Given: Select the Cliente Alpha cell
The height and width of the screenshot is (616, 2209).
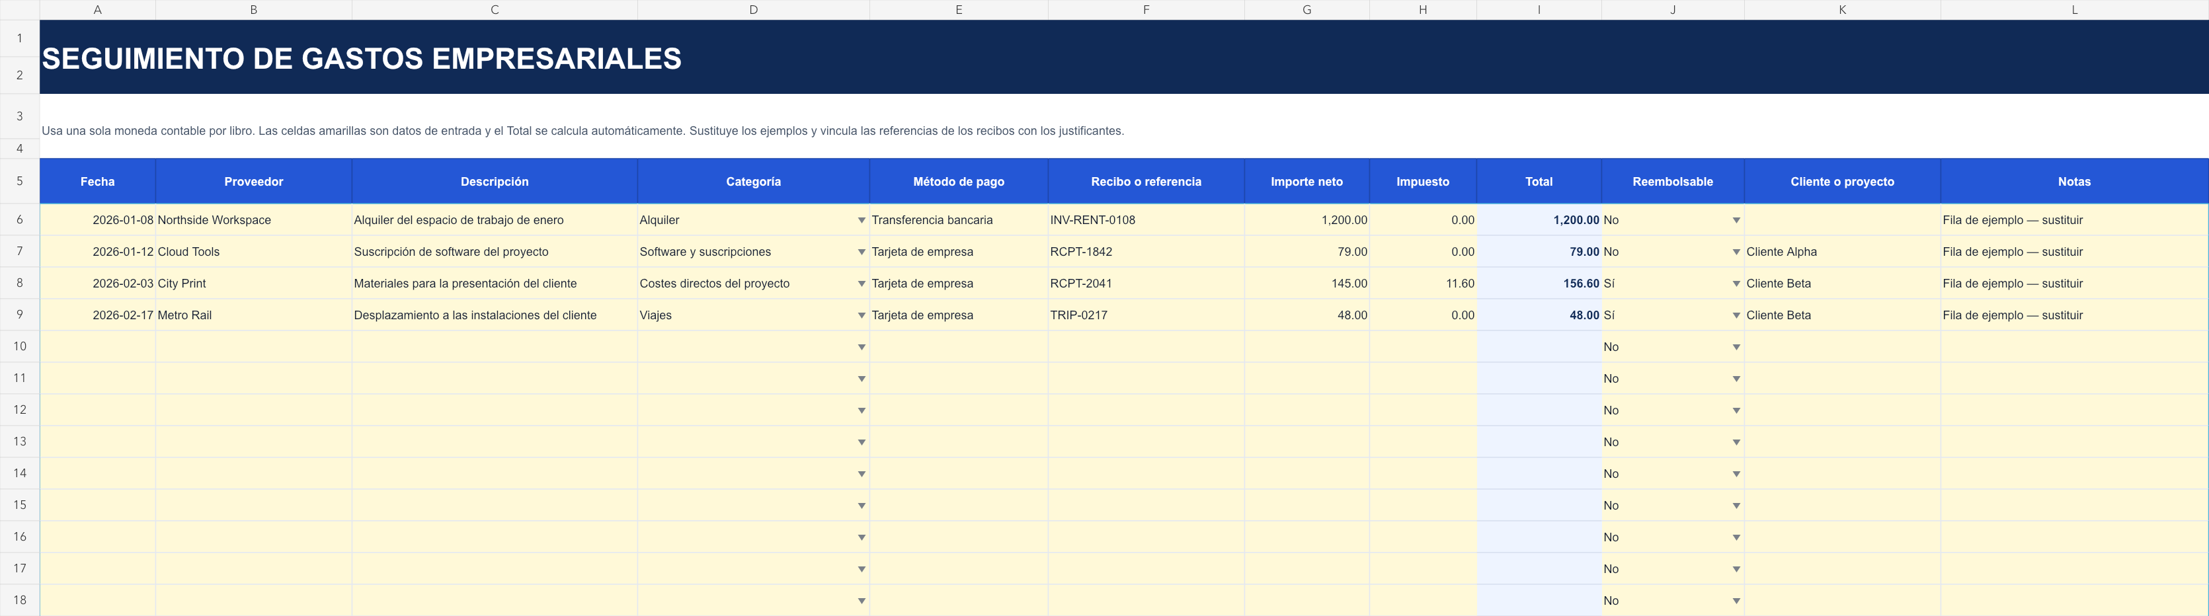Looking at the screenshot, I should point(1842,252).
